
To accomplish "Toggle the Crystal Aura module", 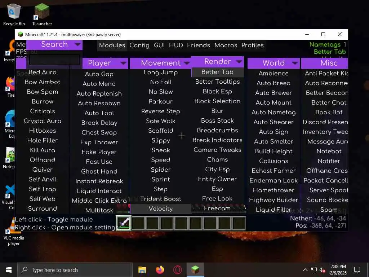I will pos(43,121).
